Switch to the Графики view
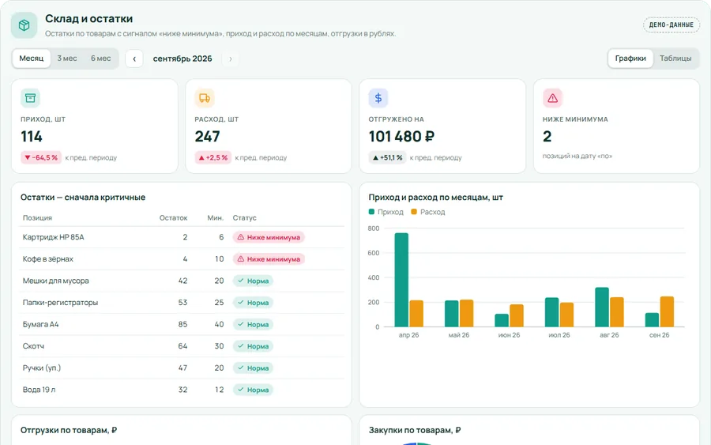Viewport: 711px width, 445px height. [x=630, y=58]
